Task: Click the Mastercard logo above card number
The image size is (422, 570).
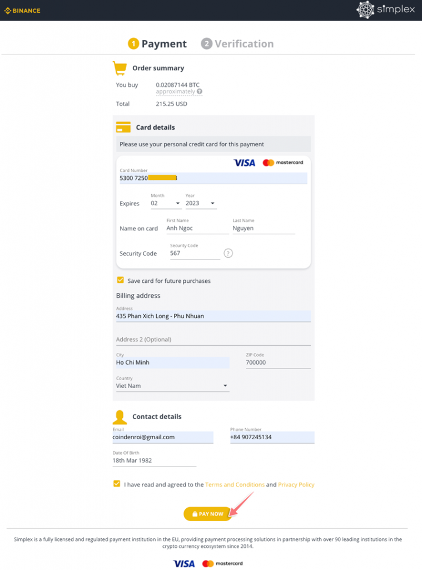Action: click(283, 163)
